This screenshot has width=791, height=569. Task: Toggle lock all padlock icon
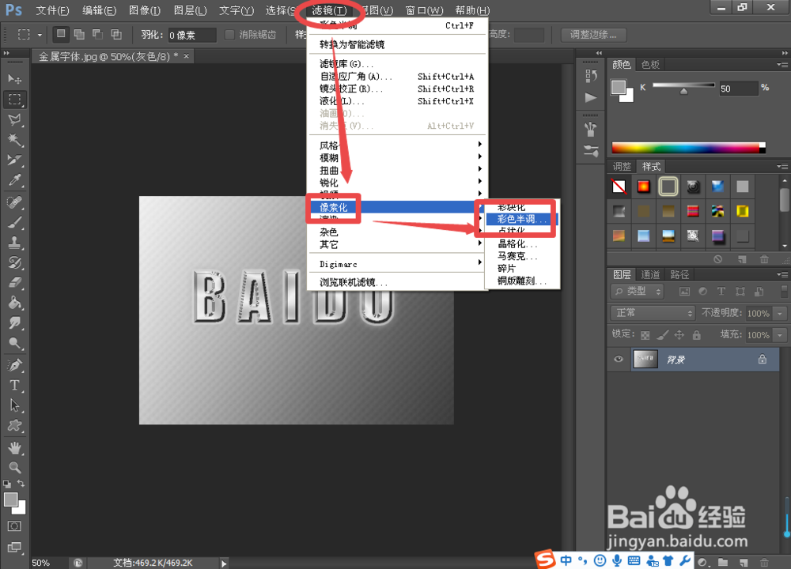click(697, 334)
